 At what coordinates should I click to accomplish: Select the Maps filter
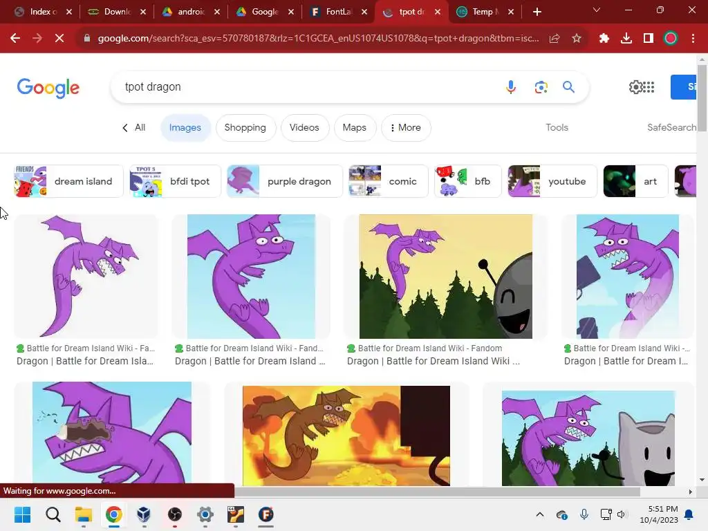355,128
